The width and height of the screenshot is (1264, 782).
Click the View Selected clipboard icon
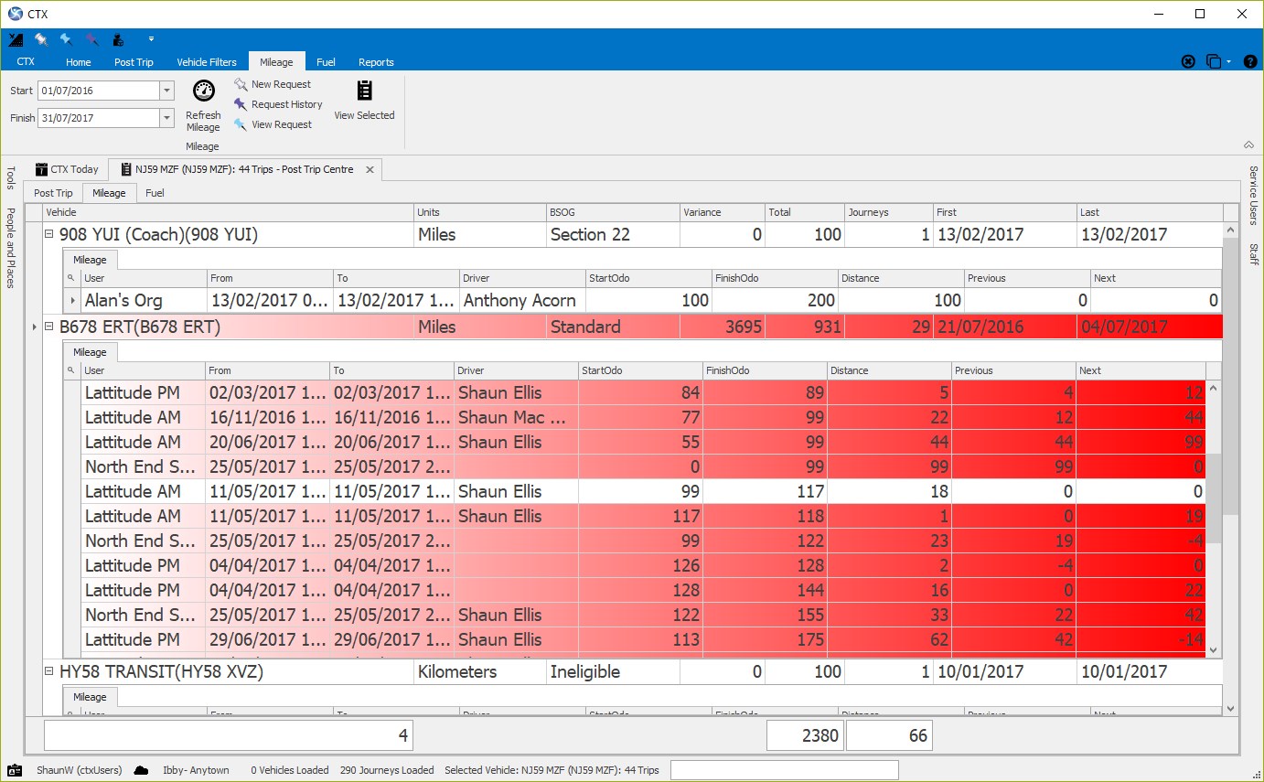364,91
